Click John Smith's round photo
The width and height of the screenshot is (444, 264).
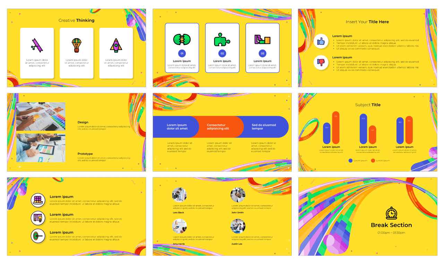(238, 195)
